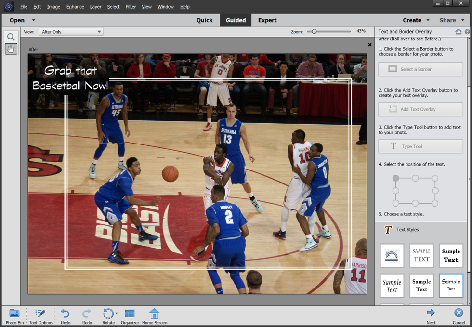The height and width of the screenshot is (327, 472).
Task: Select top-right text position circle
Action: (x=435, y=178)
